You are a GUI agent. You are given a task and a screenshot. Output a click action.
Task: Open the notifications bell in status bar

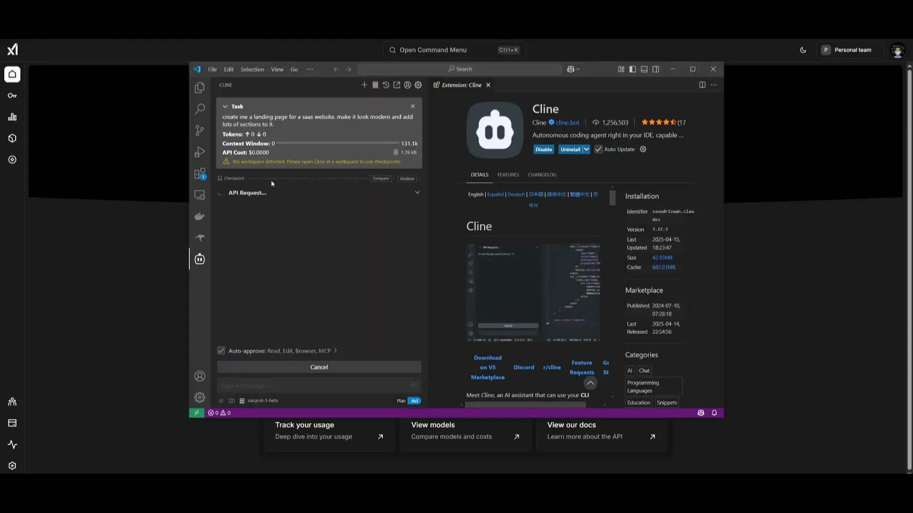714,413
